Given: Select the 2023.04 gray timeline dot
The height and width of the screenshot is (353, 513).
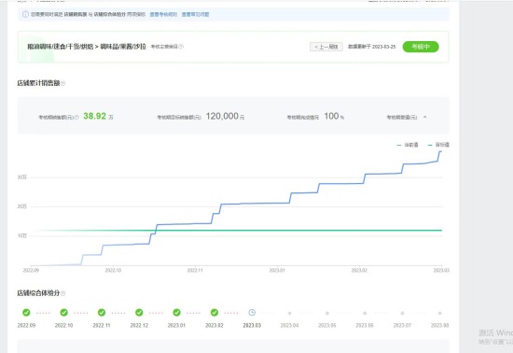Looking at the screenshot, I should click(289, 313).
